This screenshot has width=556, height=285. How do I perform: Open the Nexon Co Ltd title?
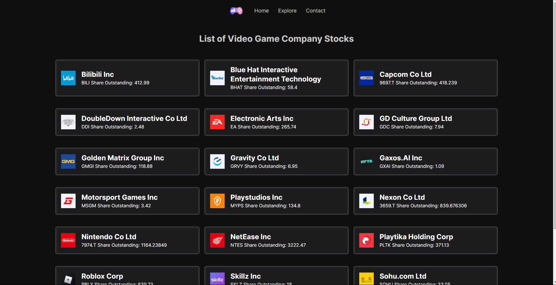[402, 197]
